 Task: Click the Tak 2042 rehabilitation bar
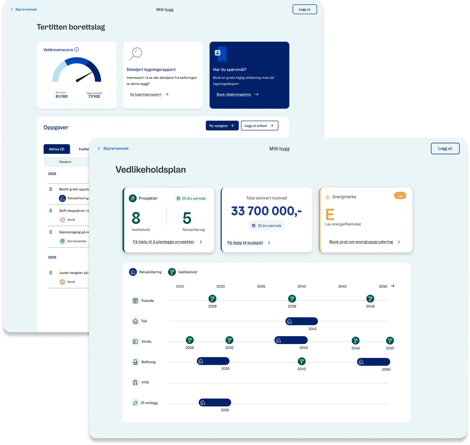(x=301, y=321)
